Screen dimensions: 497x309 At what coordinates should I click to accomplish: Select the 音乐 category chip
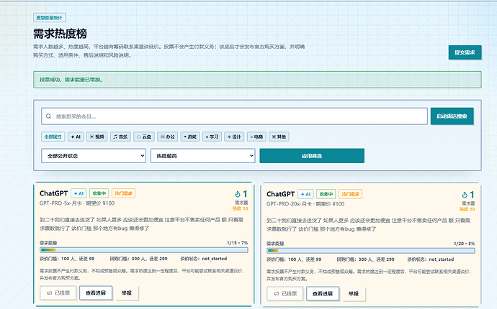coord(120,137)
